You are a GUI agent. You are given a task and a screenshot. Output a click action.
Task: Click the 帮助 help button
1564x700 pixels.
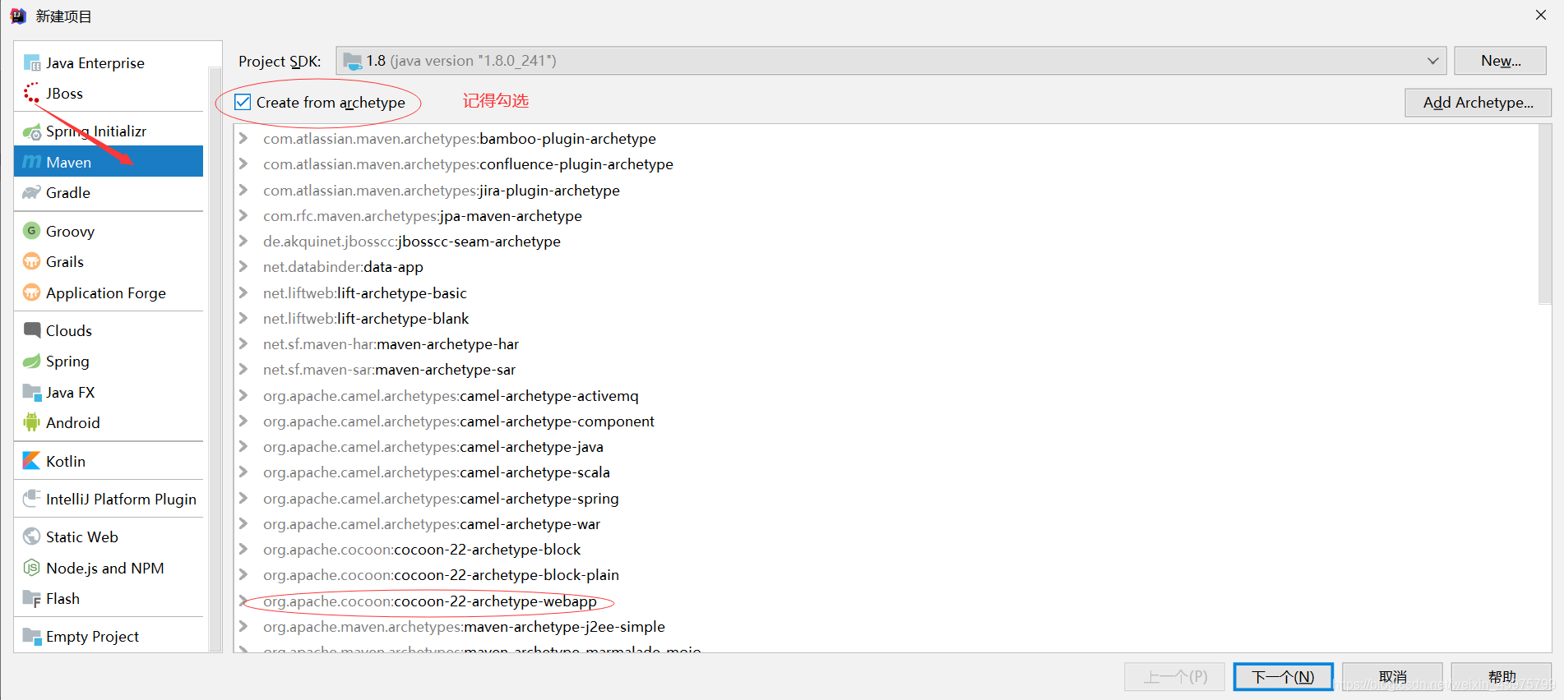point(1502,677)
